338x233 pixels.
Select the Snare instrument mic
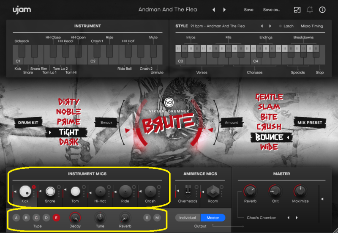[50, 192]
